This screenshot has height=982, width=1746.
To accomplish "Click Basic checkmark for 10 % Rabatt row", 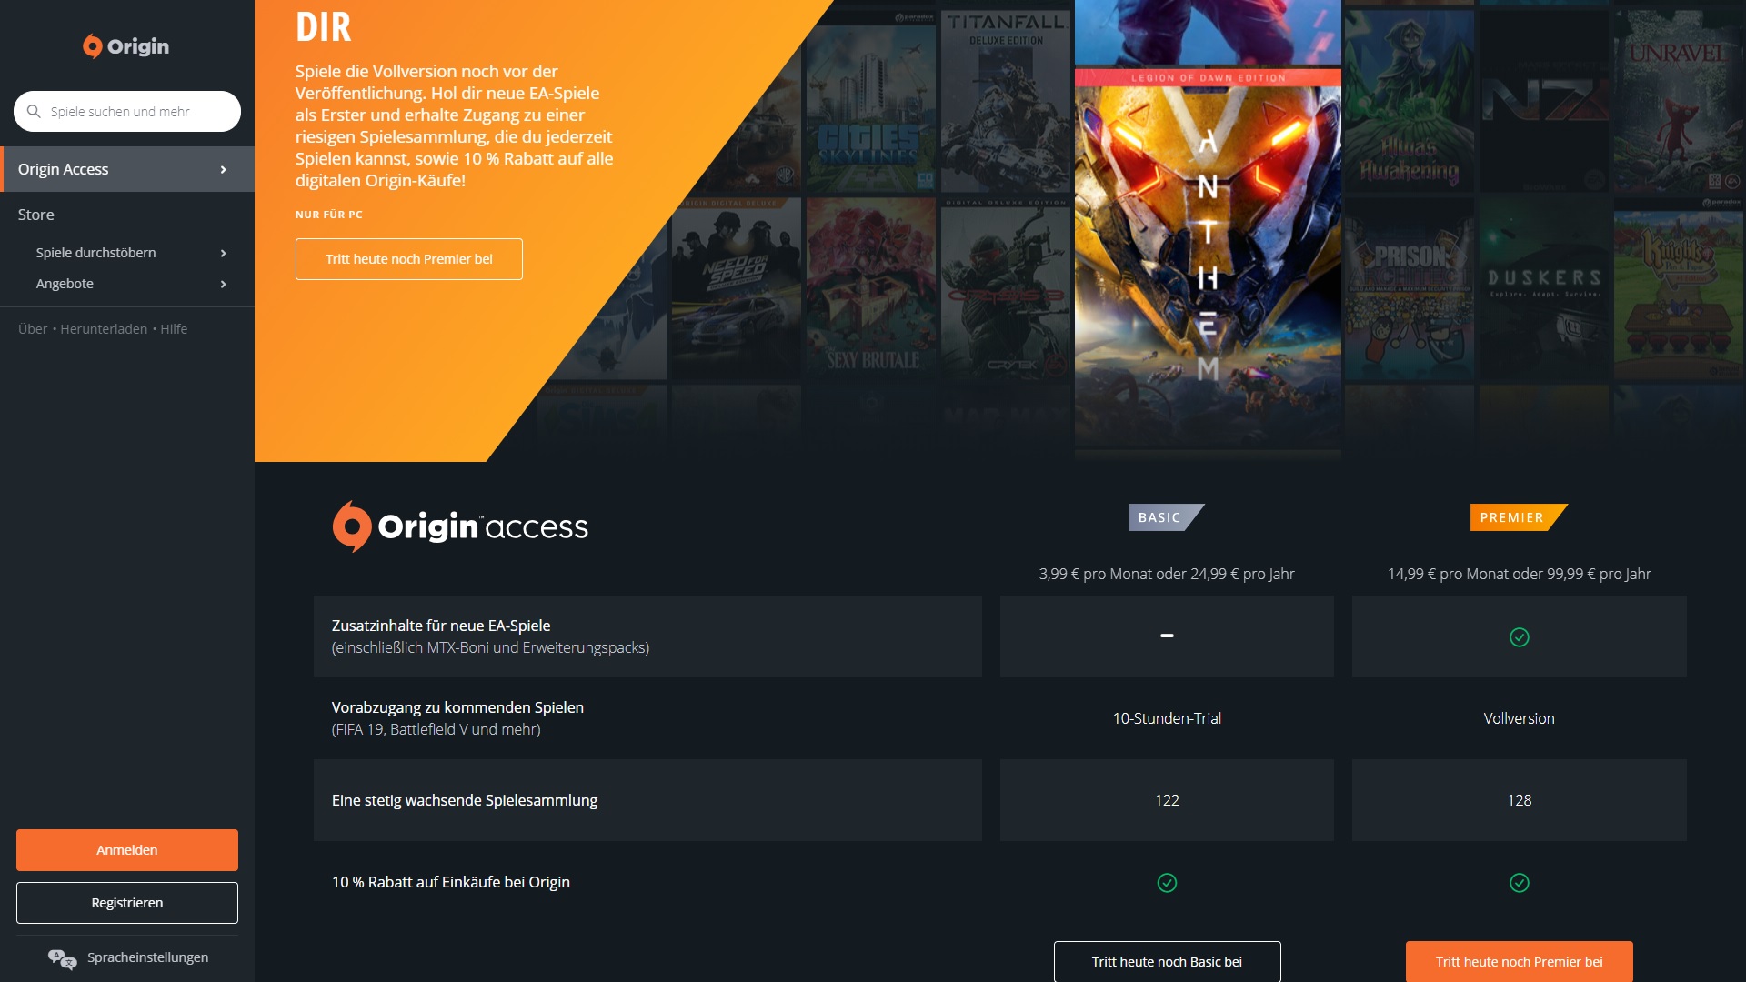I will (1167, 883).
